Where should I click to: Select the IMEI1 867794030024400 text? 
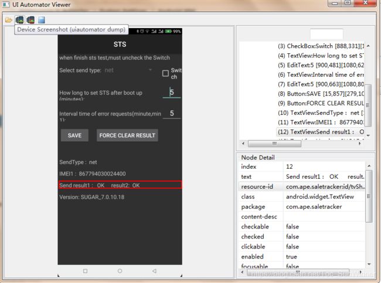(93, 173)
